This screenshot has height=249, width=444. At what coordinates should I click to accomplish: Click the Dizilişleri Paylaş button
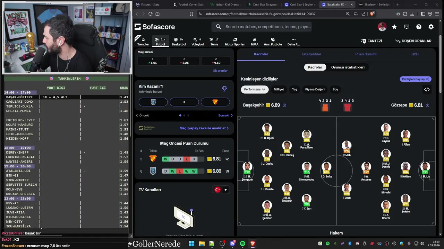[x=416, y=79]
